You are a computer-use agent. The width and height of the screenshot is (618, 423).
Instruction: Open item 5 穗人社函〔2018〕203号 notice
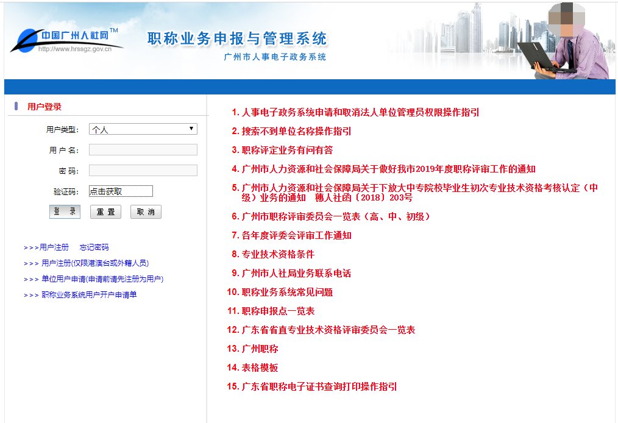coord(420,193)
